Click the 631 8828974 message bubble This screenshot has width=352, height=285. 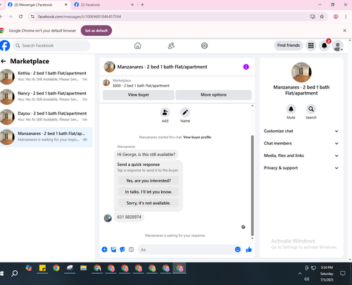(x=129, y=217)
